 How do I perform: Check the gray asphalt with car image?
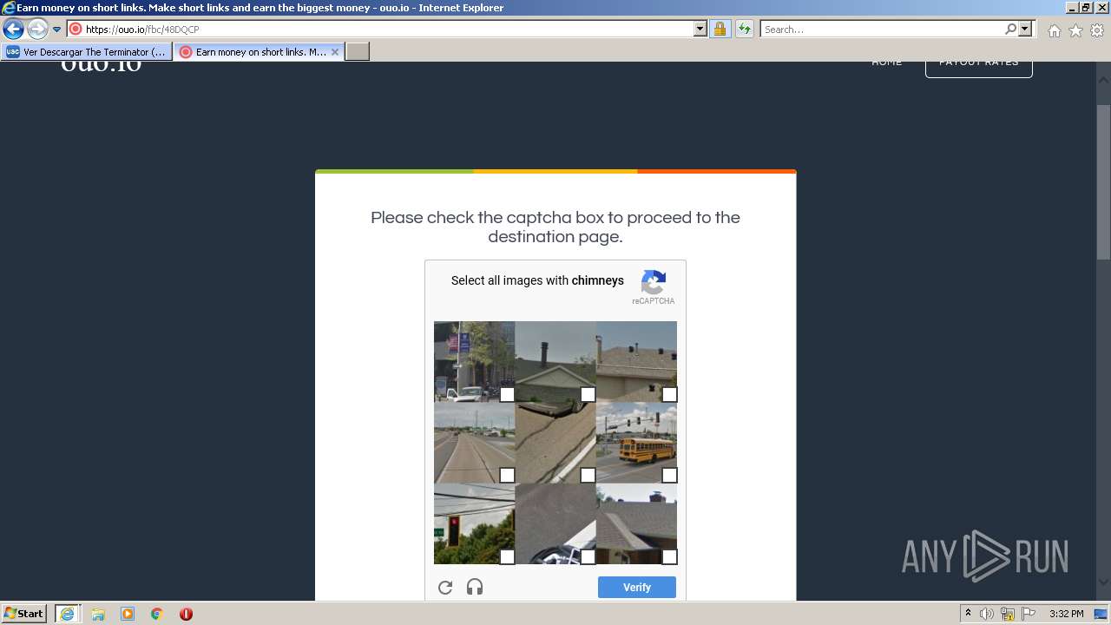555,524
